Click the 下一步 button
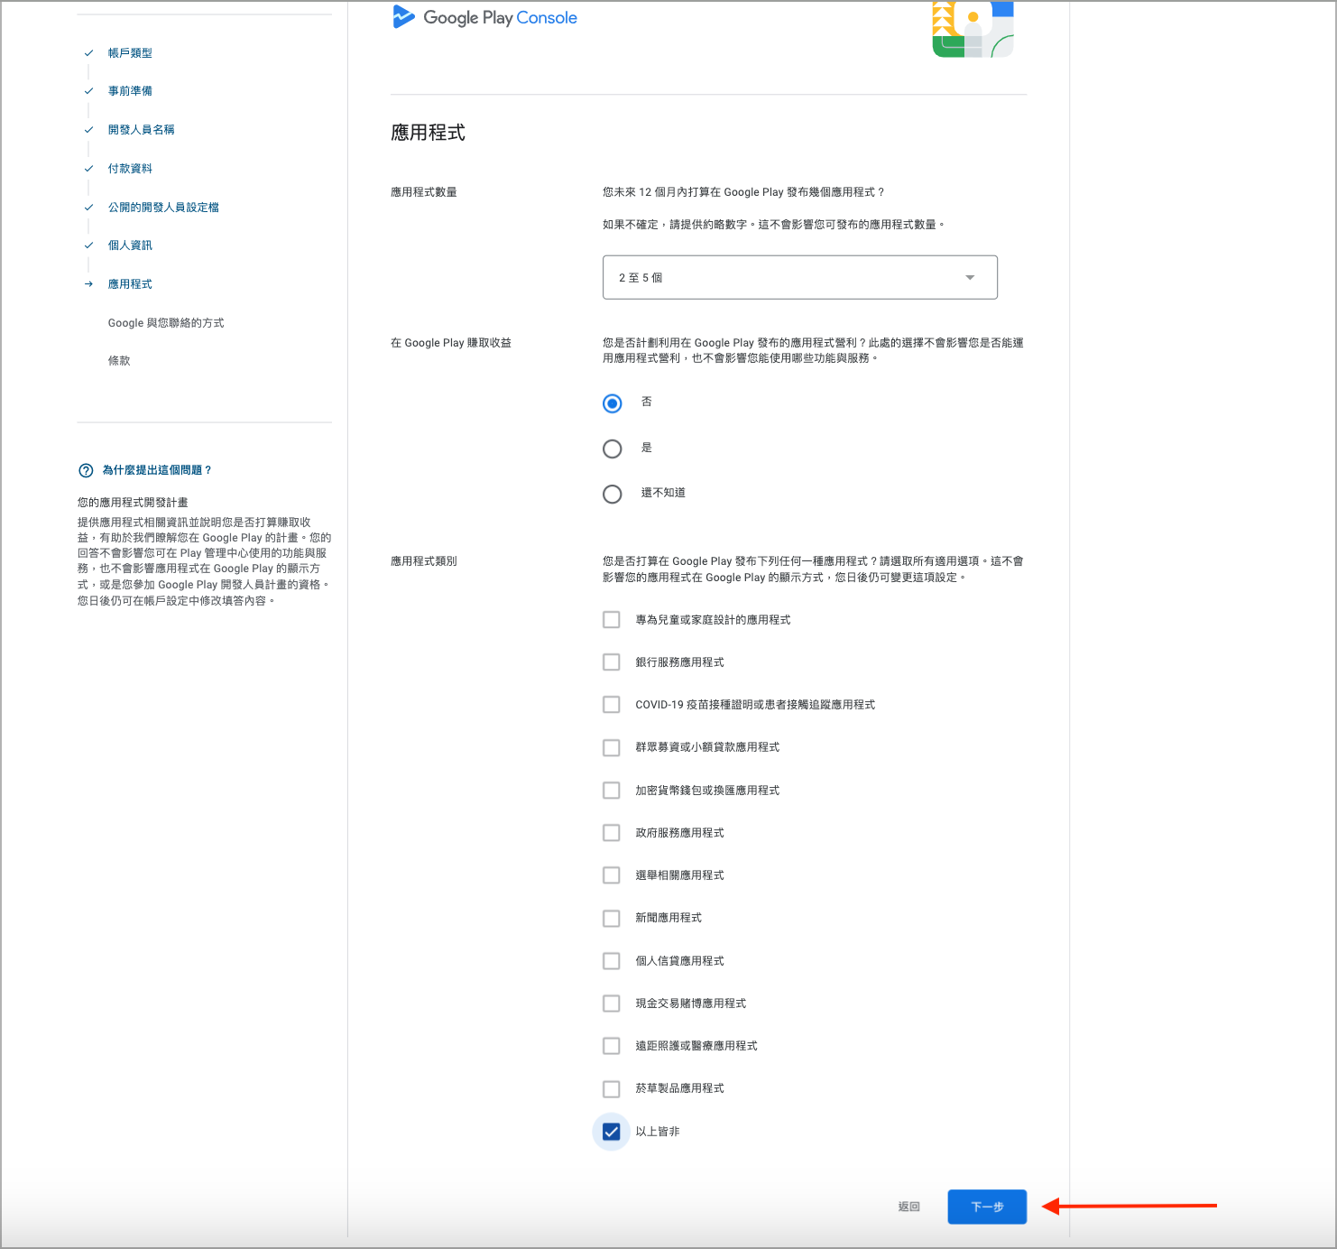Screen dimensions: 1337x1249 click(x=987, y=1207)
